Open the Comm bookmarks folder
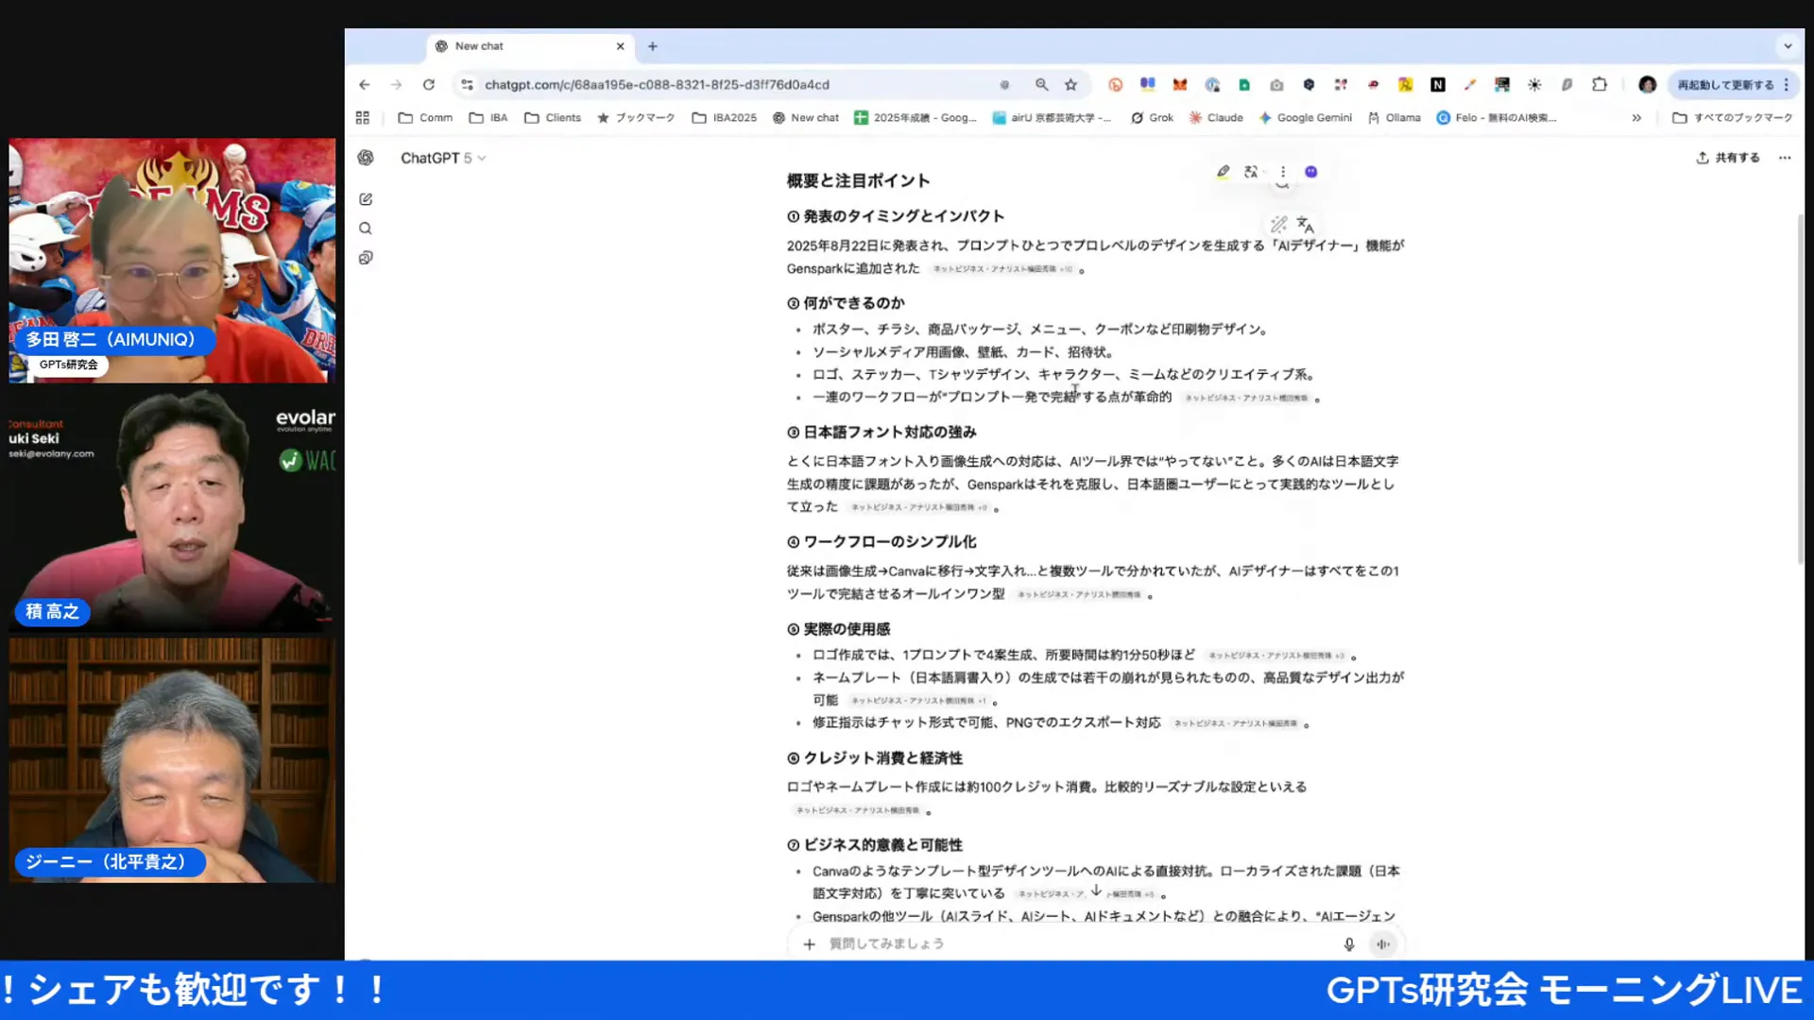The width and height of the screenshot is (1814, 1020). pyautogui.click(x=425, y=118)
